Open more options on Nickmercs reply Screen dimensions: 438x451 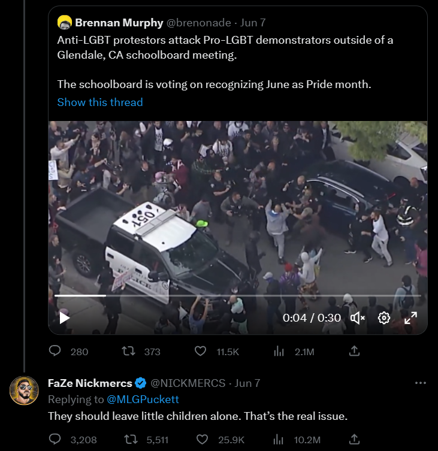point(420,383)
